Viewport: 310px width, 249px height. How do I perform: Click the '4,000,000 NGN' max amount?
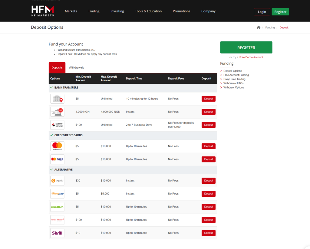[110, 112]
